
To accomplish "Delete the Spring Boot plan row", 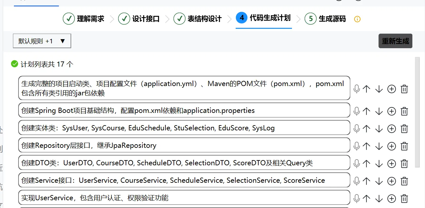I will pyautogui.click(x=404, y=111).
